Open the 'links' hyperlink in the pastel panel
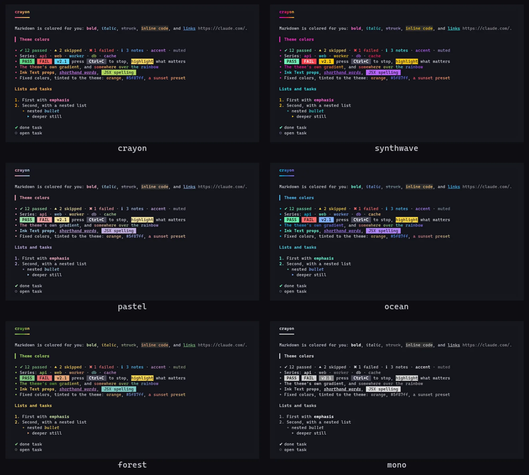Viewport: 529px width, 475px height. click(x=189, y=187)
